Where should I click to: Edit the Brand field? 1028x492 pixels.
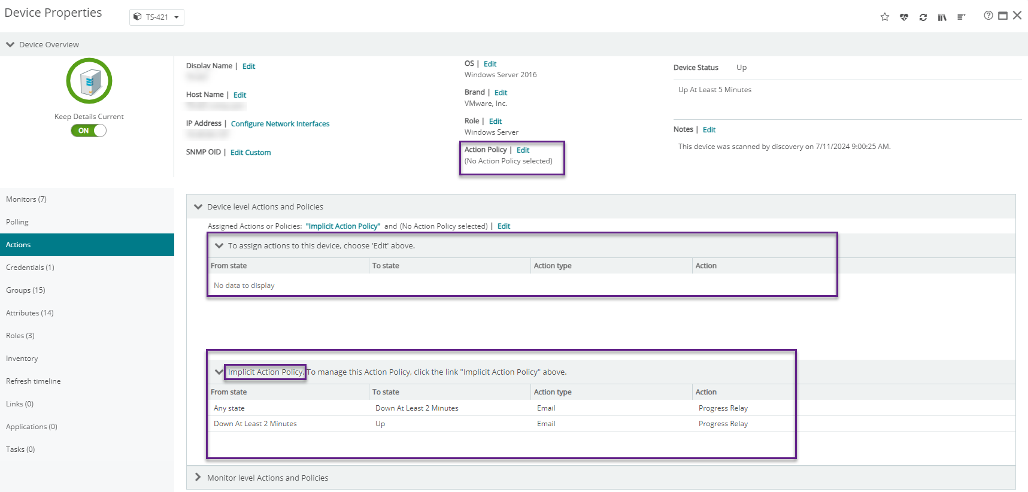[501, 93]
